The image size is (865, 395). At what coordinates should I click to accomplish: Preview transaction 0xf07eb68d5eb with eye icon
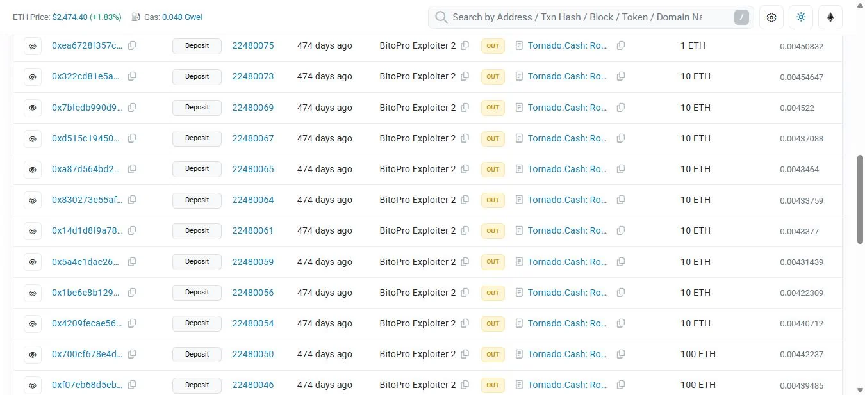point(33,385)
